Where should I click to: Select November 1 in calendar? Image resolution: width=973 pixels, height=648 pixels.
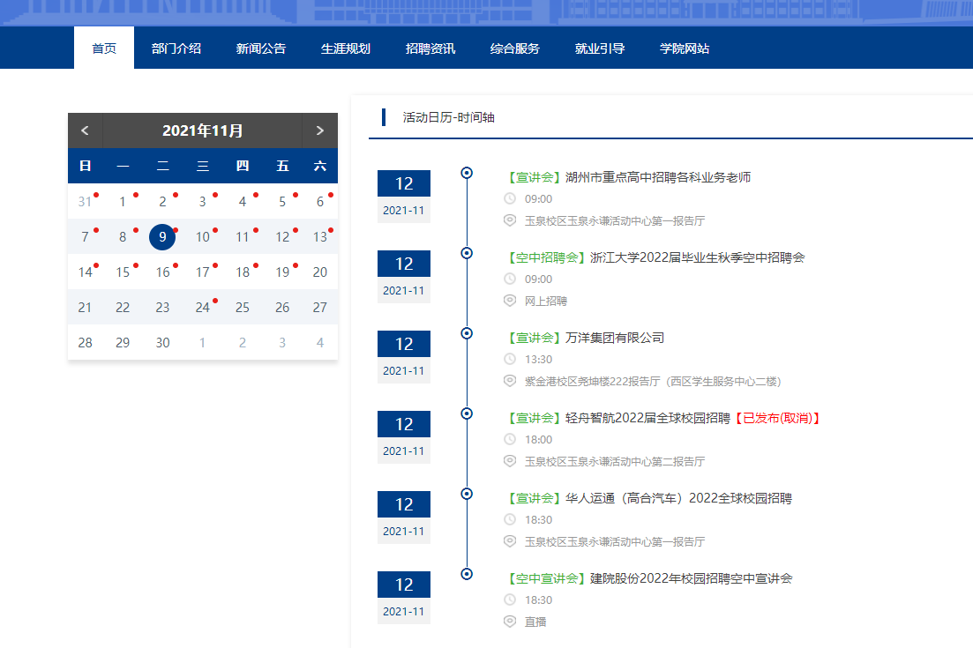tap(123, 202)
